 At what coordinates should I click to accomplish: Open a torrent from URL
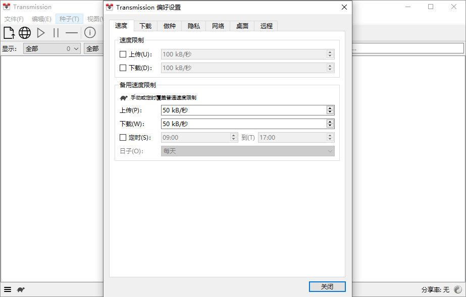point(24,32)
